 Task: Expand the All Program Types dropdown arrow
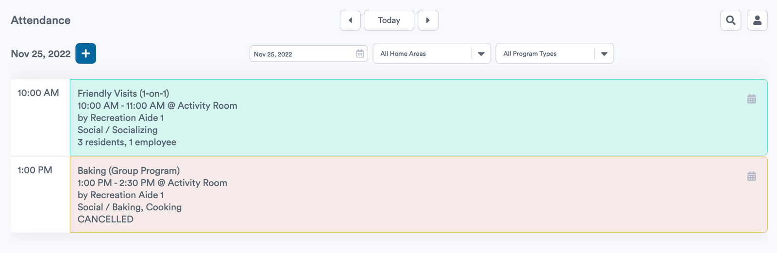(x=604, y=54)
